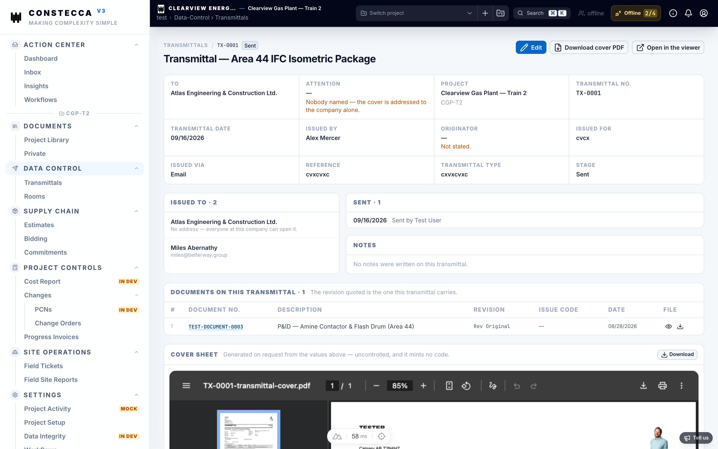Go to Transmittals in sidebar
Screen dimensions: 718x449
click(43, 183)
